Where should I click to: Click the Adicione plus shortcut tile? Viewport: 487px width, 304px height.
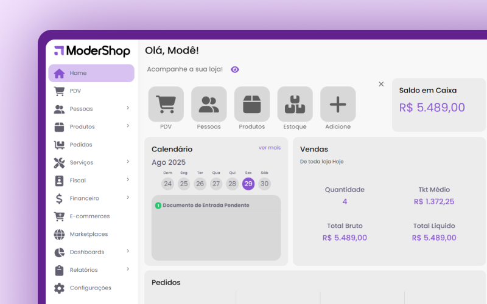(338, 104)
